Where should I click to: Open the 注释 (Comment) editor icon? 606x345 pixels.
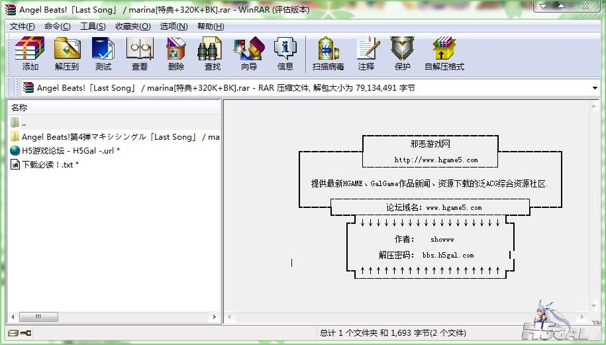(366, 54)
